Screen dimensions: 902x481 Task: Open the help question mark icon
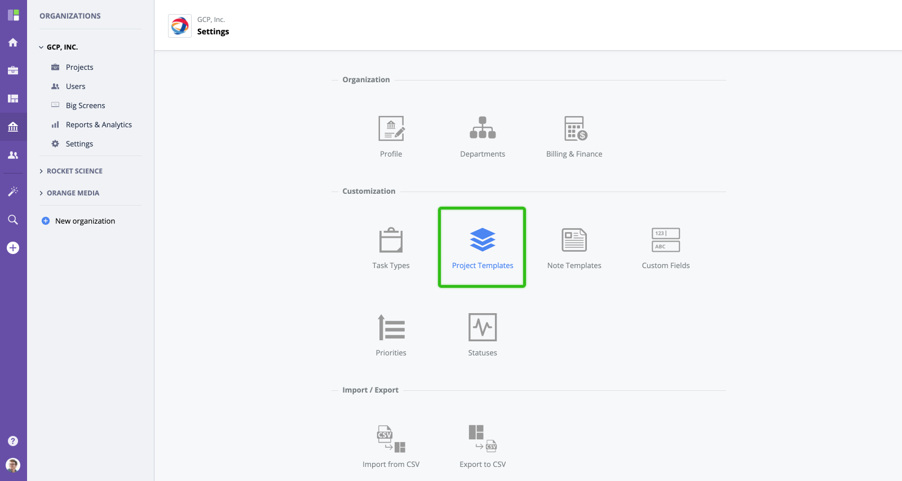13,441
